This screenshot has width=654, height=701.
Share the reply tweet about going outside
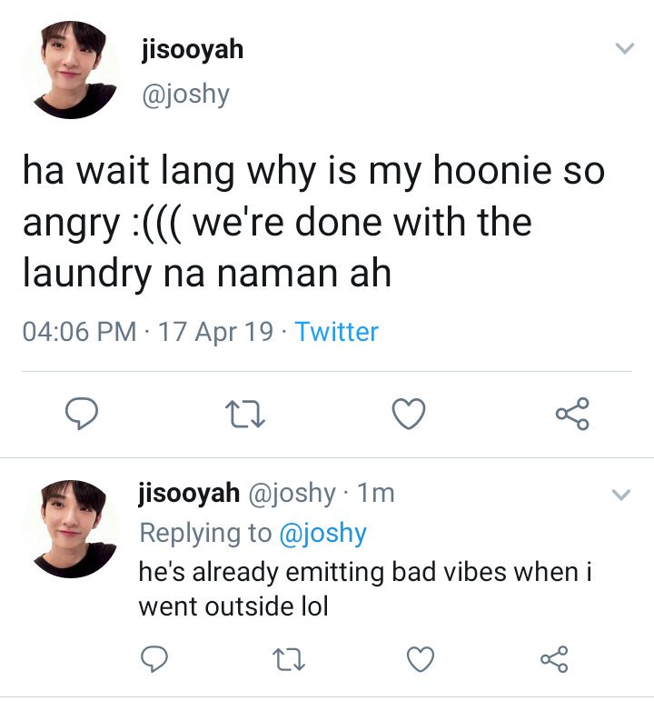click(x=554, y=659)
